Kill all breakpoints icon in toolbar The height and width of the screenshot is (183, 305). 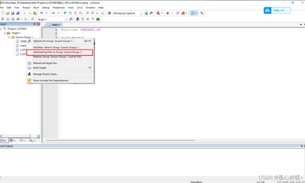coord(183,13)
